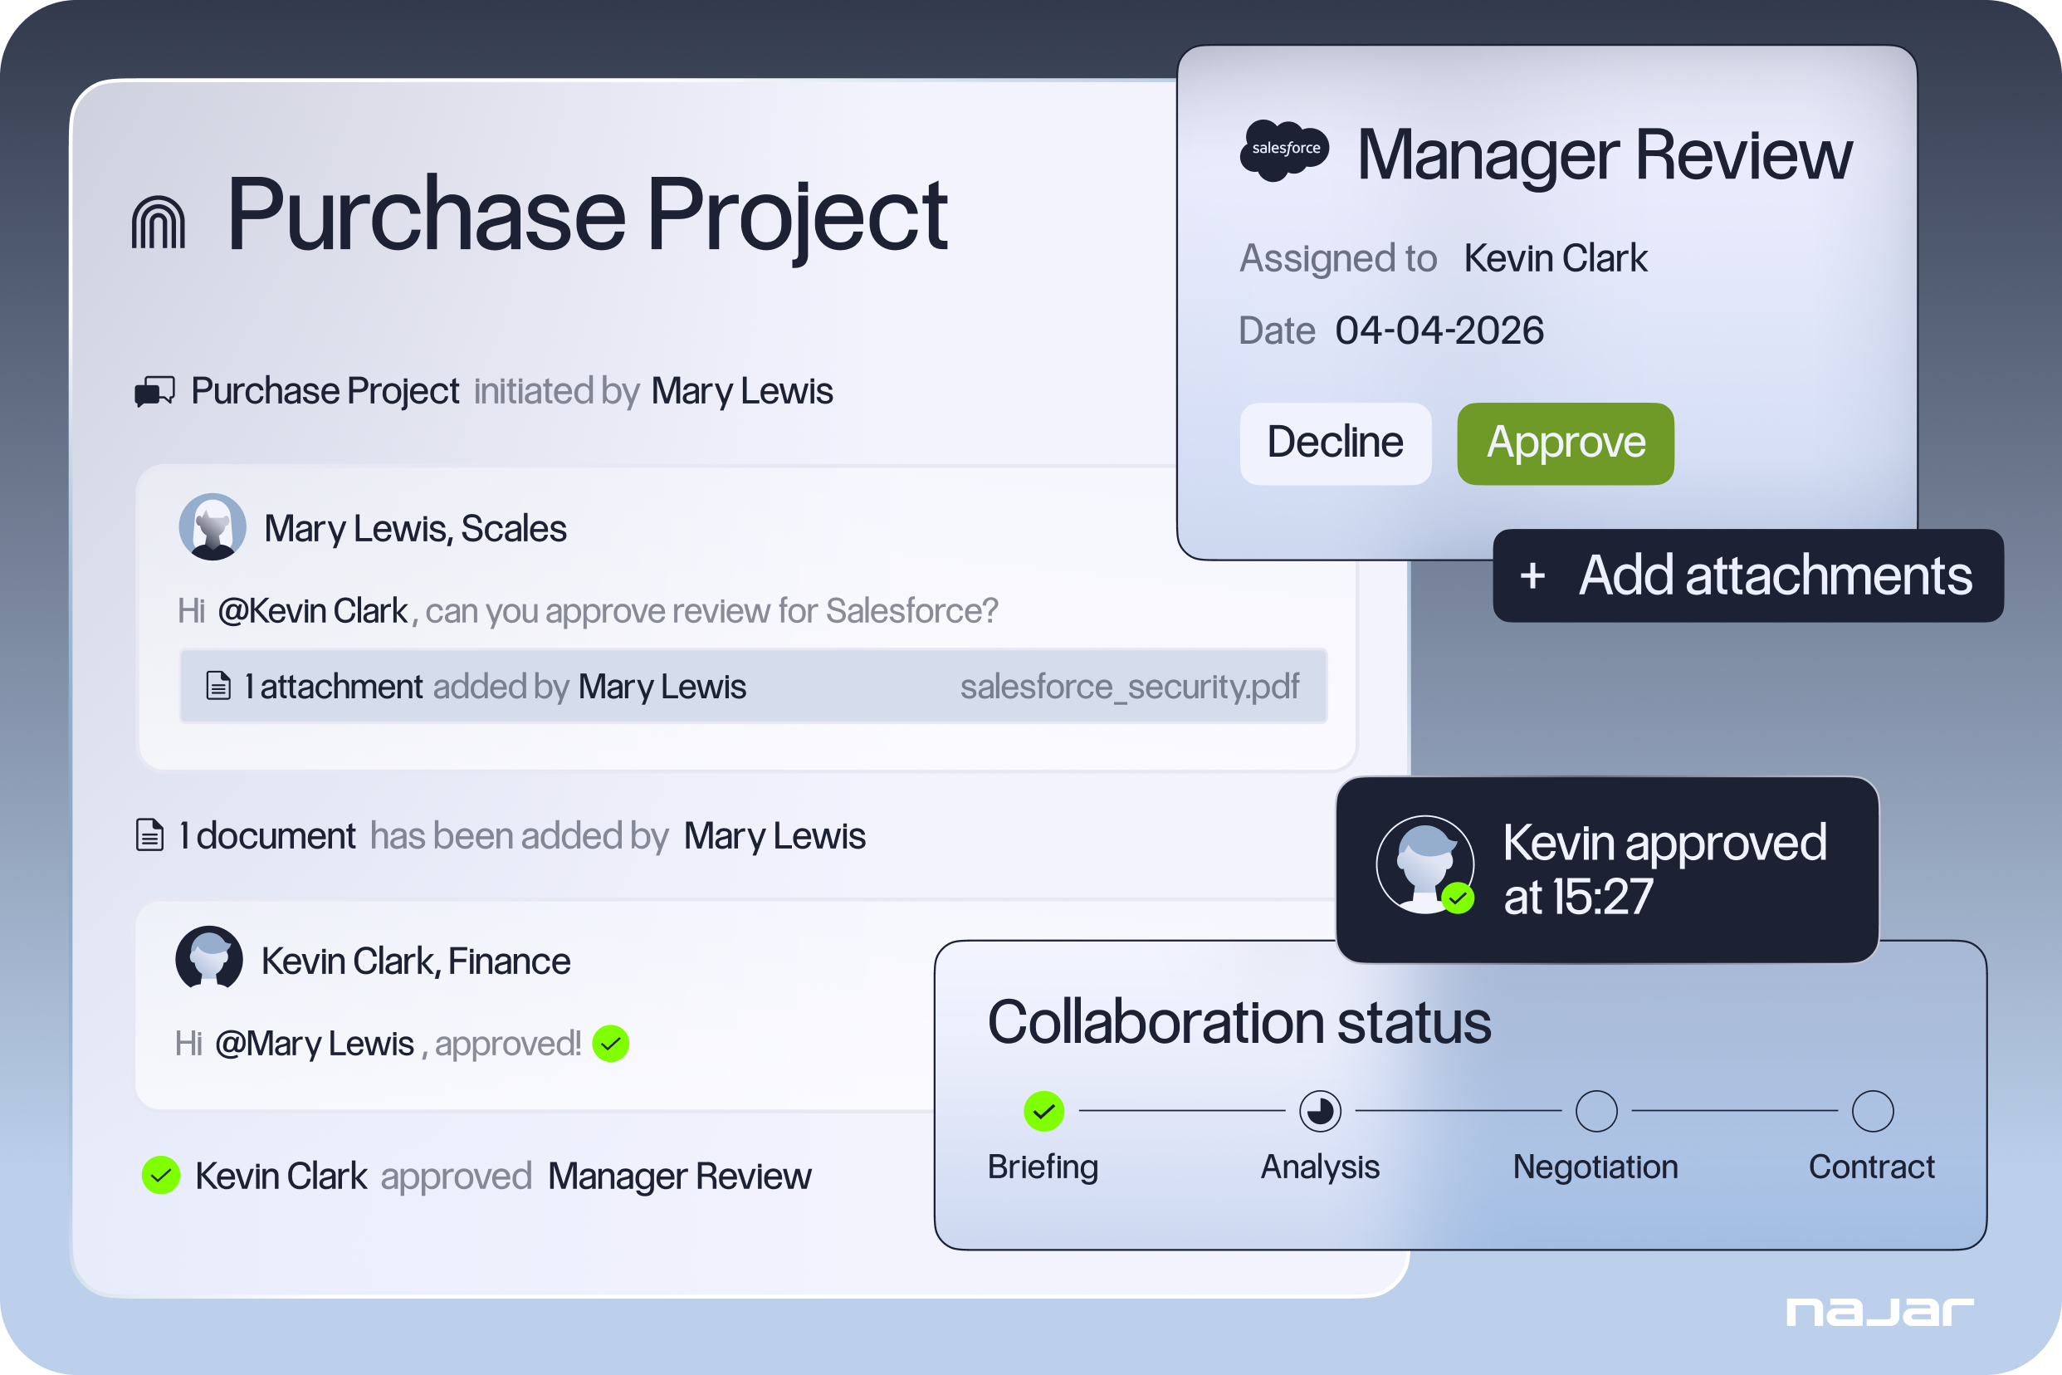Open the salesforce_security.pdf file link
The width and height of the screenshot is (2062, 1375).
1128,687
